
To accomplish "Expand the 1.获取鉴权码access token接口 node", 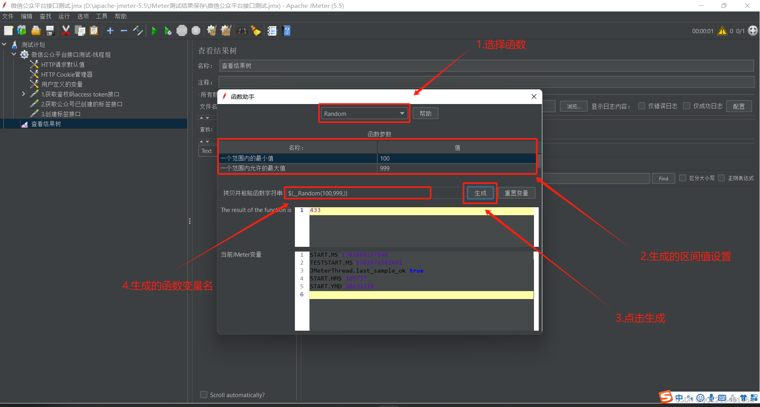I will pyautogui.click(x=23, y=94).
